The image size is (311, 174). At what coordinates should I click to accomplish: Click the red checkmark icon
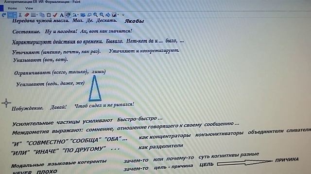pyautogui.click(x=55, y=15)
